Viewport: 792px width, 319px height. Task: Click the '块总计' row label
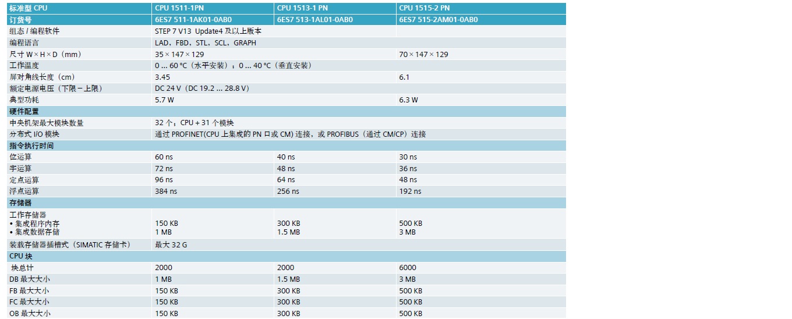pos(23,268)
